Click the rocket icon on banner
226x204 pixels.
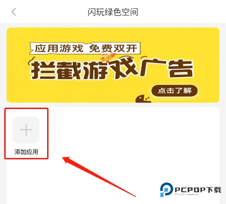pyautogui.click(x=107, y=57)
